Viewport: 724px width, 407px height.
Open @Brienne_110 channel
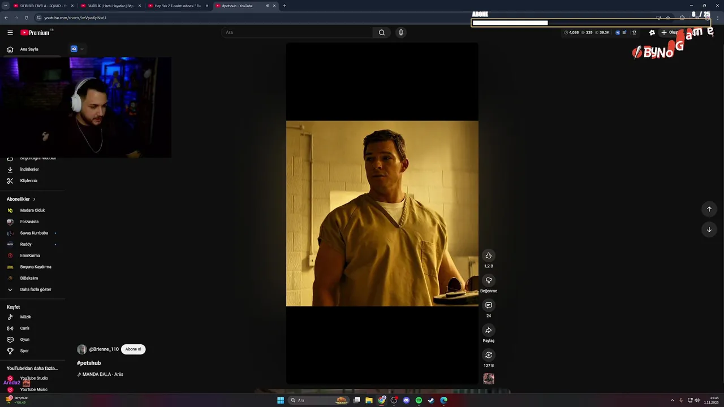point(104,349)
